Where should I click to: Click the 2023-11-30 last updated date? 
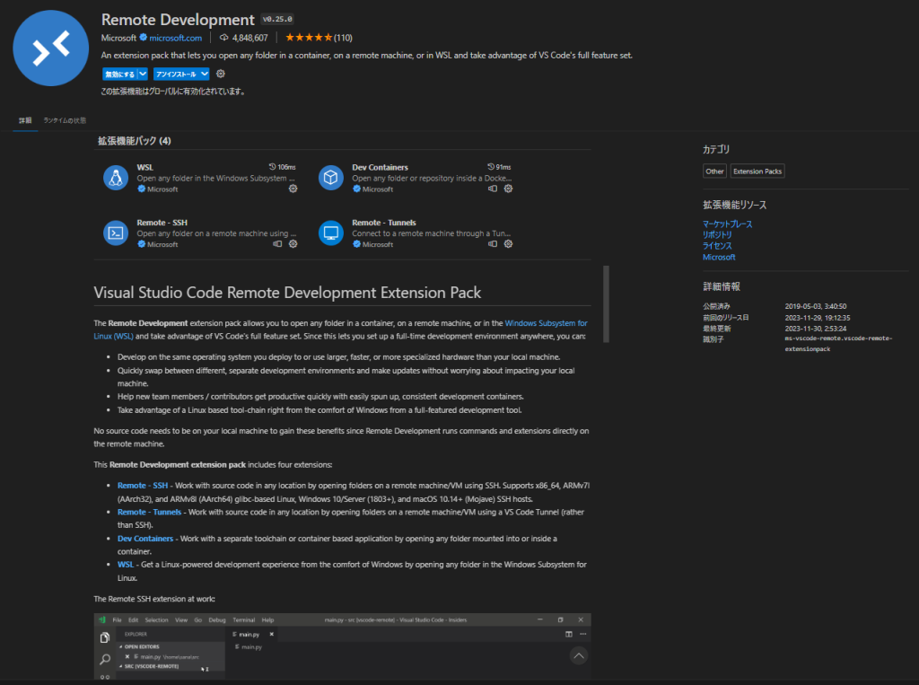click(816, 329)
